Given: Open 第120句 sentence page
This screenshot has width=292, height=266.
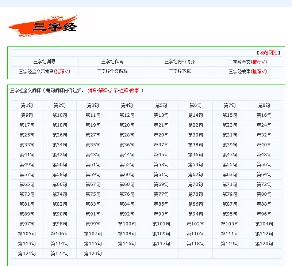Looking at the screenshot, I should [x=264, y=244].
